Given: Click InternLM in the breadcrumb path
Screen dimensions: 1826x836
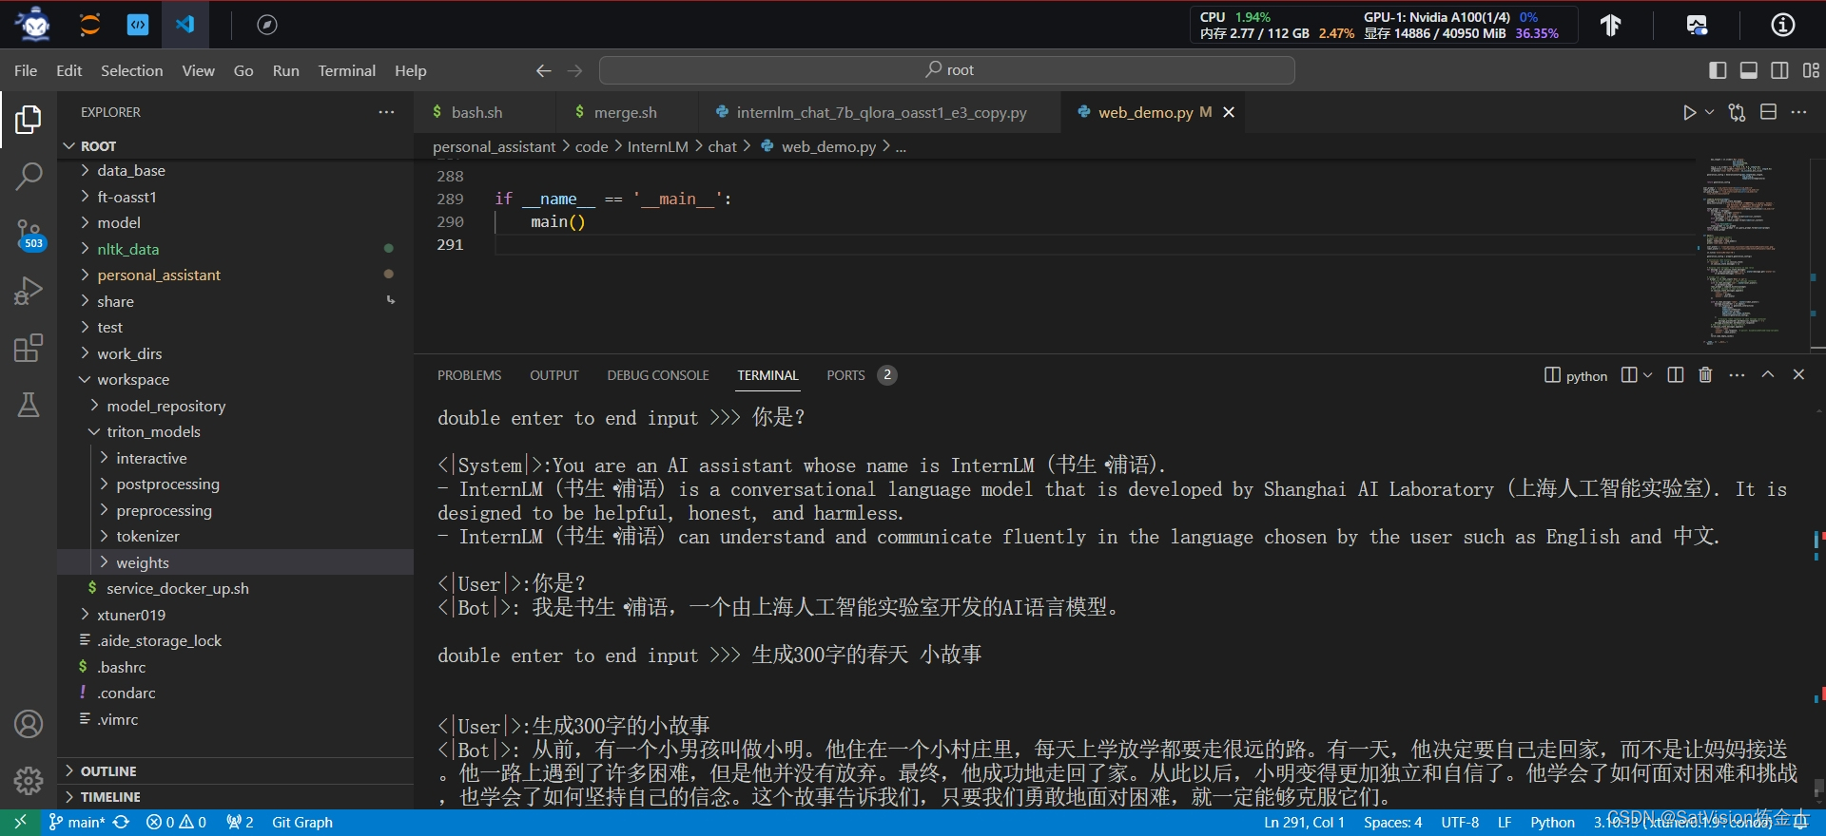Looking at the screenshot, I should (657, 146).
